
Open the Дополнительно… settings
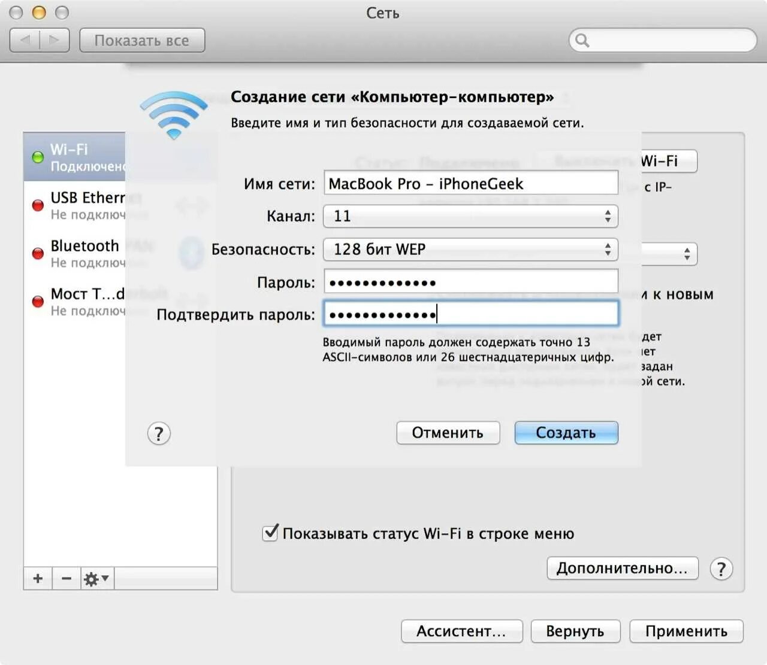pos(623,568)
